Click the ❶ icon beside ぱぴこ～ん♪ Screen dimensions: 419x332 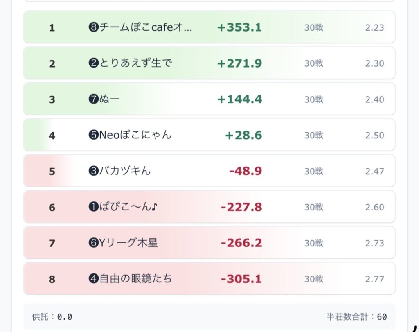(93, 207)
